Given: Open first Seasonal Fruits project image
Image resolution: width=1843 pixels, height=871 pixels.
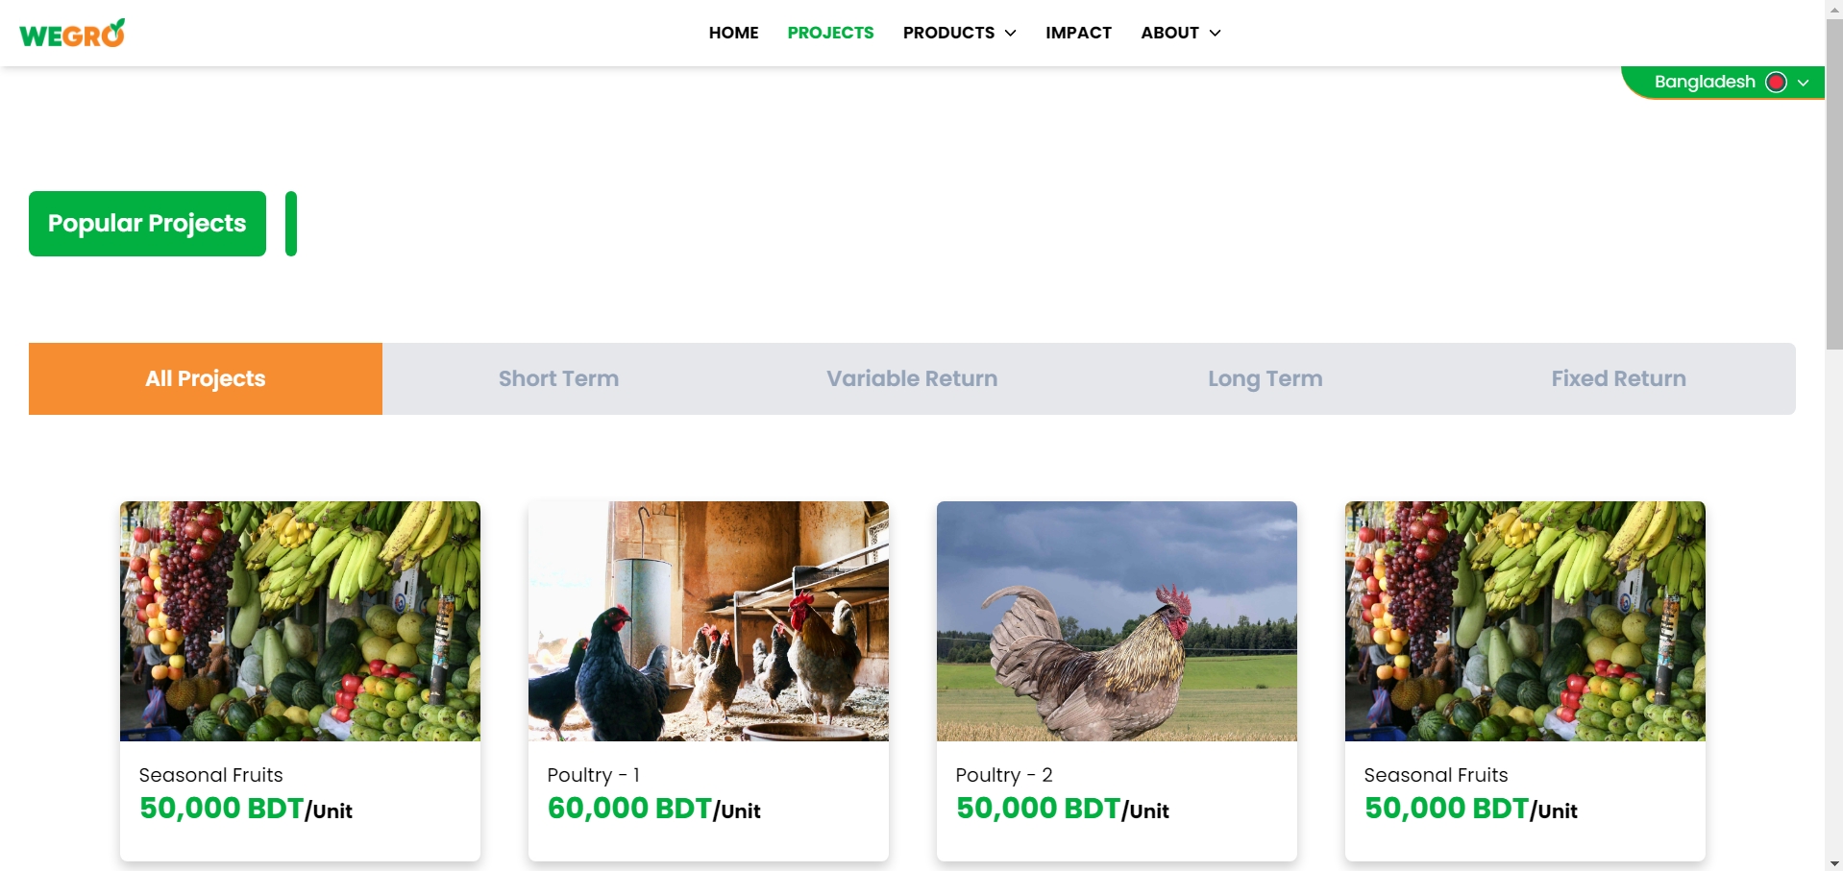Looking at the screenshot, I should click(300, 621).
